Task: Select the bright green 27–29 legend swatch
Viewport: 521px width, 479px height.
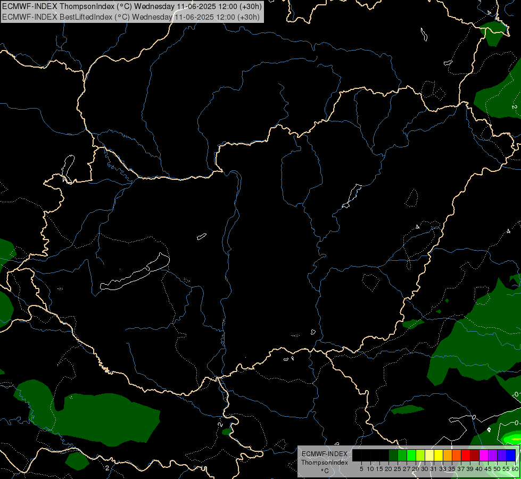Action: coord(411,455)
